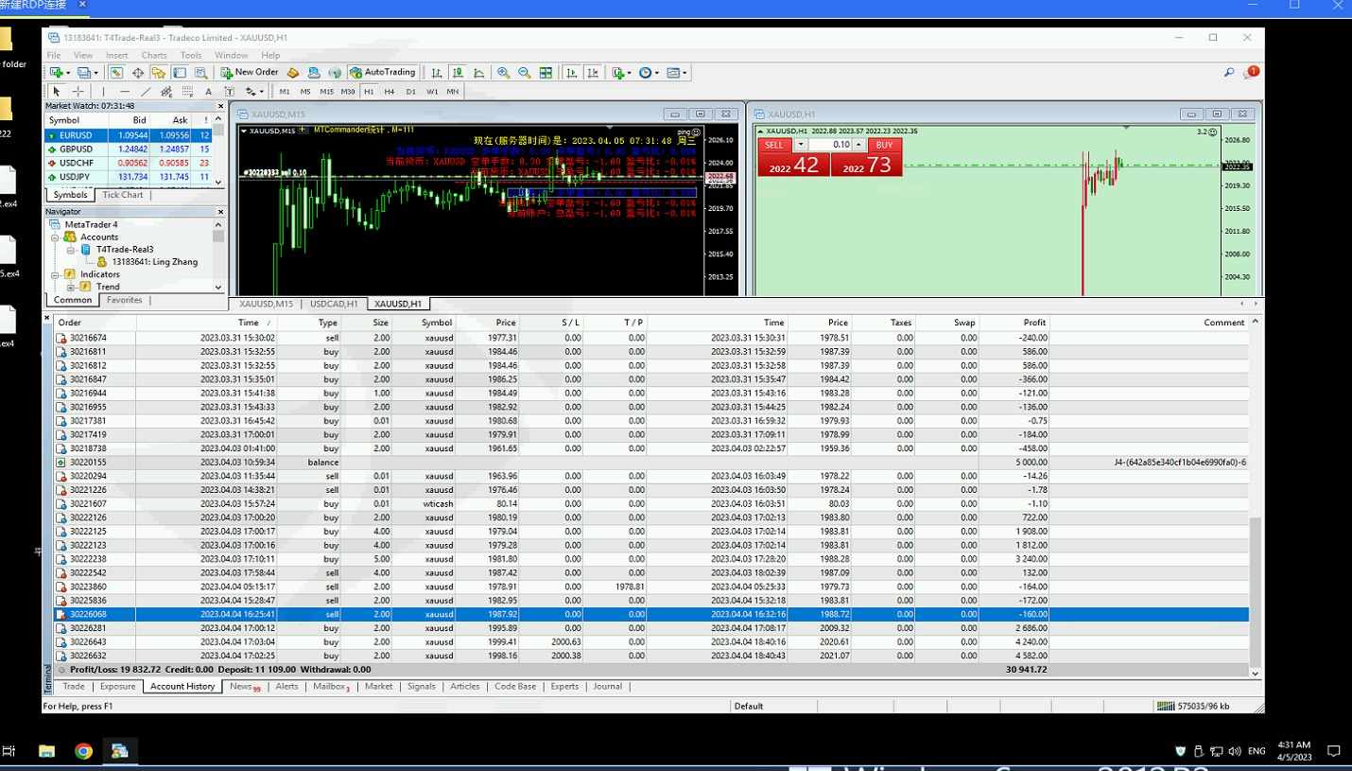The image size is (1352, 771).
Task: Select the vertical line tool
Action: [103, 92]
